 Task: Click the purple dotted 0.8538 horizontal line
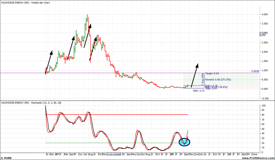point(130,73)
